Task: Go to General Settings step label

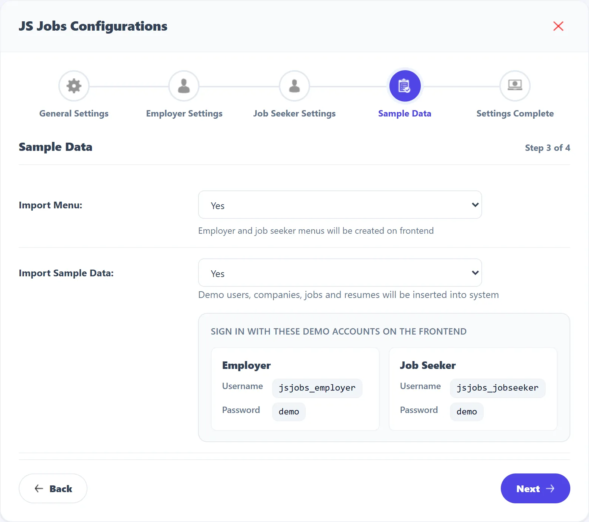Action: click(74, 114)
